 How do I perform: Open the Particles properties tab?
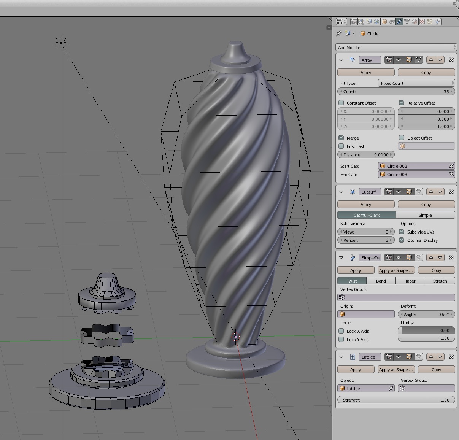click(x=430, y=22)
